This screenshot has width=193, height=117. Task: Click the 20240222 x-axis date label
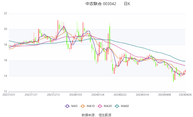pos(119,94)
